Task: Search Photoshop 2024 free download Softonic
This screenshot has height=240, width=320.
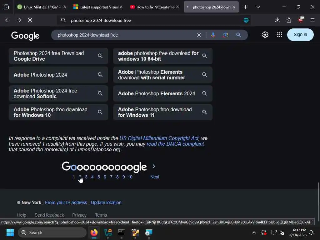Action: (x=58, y=93)
